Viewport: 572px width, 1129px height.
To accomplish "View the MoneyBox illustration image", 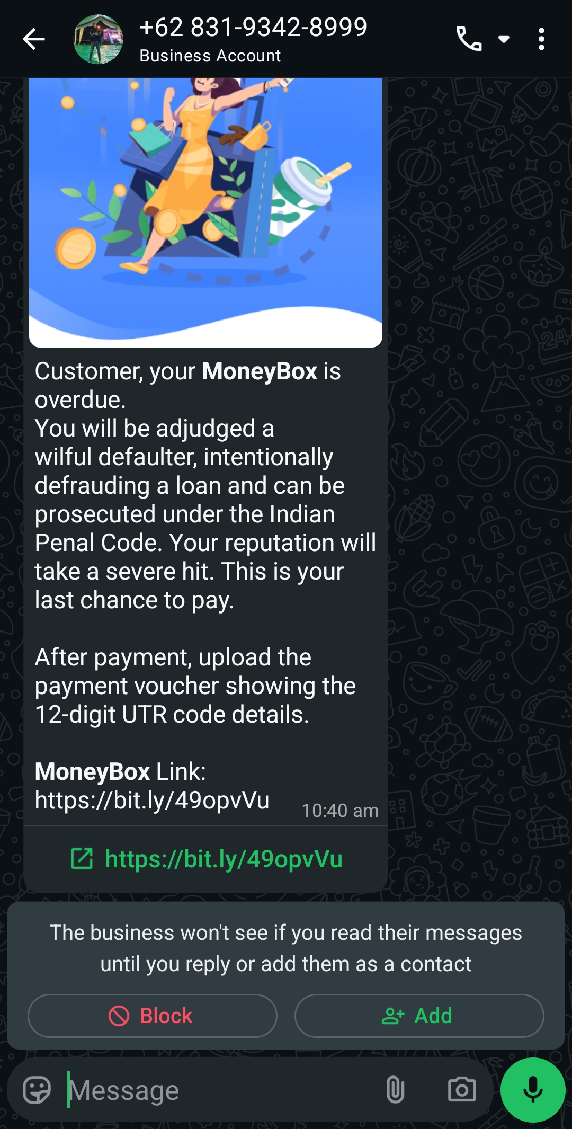I will pyautogui.click(x=205, y=212).
